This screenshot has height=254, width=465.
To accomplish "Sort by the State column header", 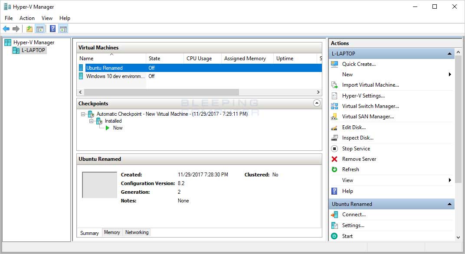I will pos(165,59).
